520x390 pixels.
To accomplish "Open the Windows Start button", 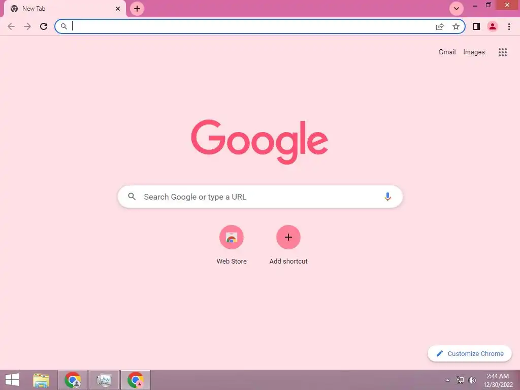I will [12, 380].
